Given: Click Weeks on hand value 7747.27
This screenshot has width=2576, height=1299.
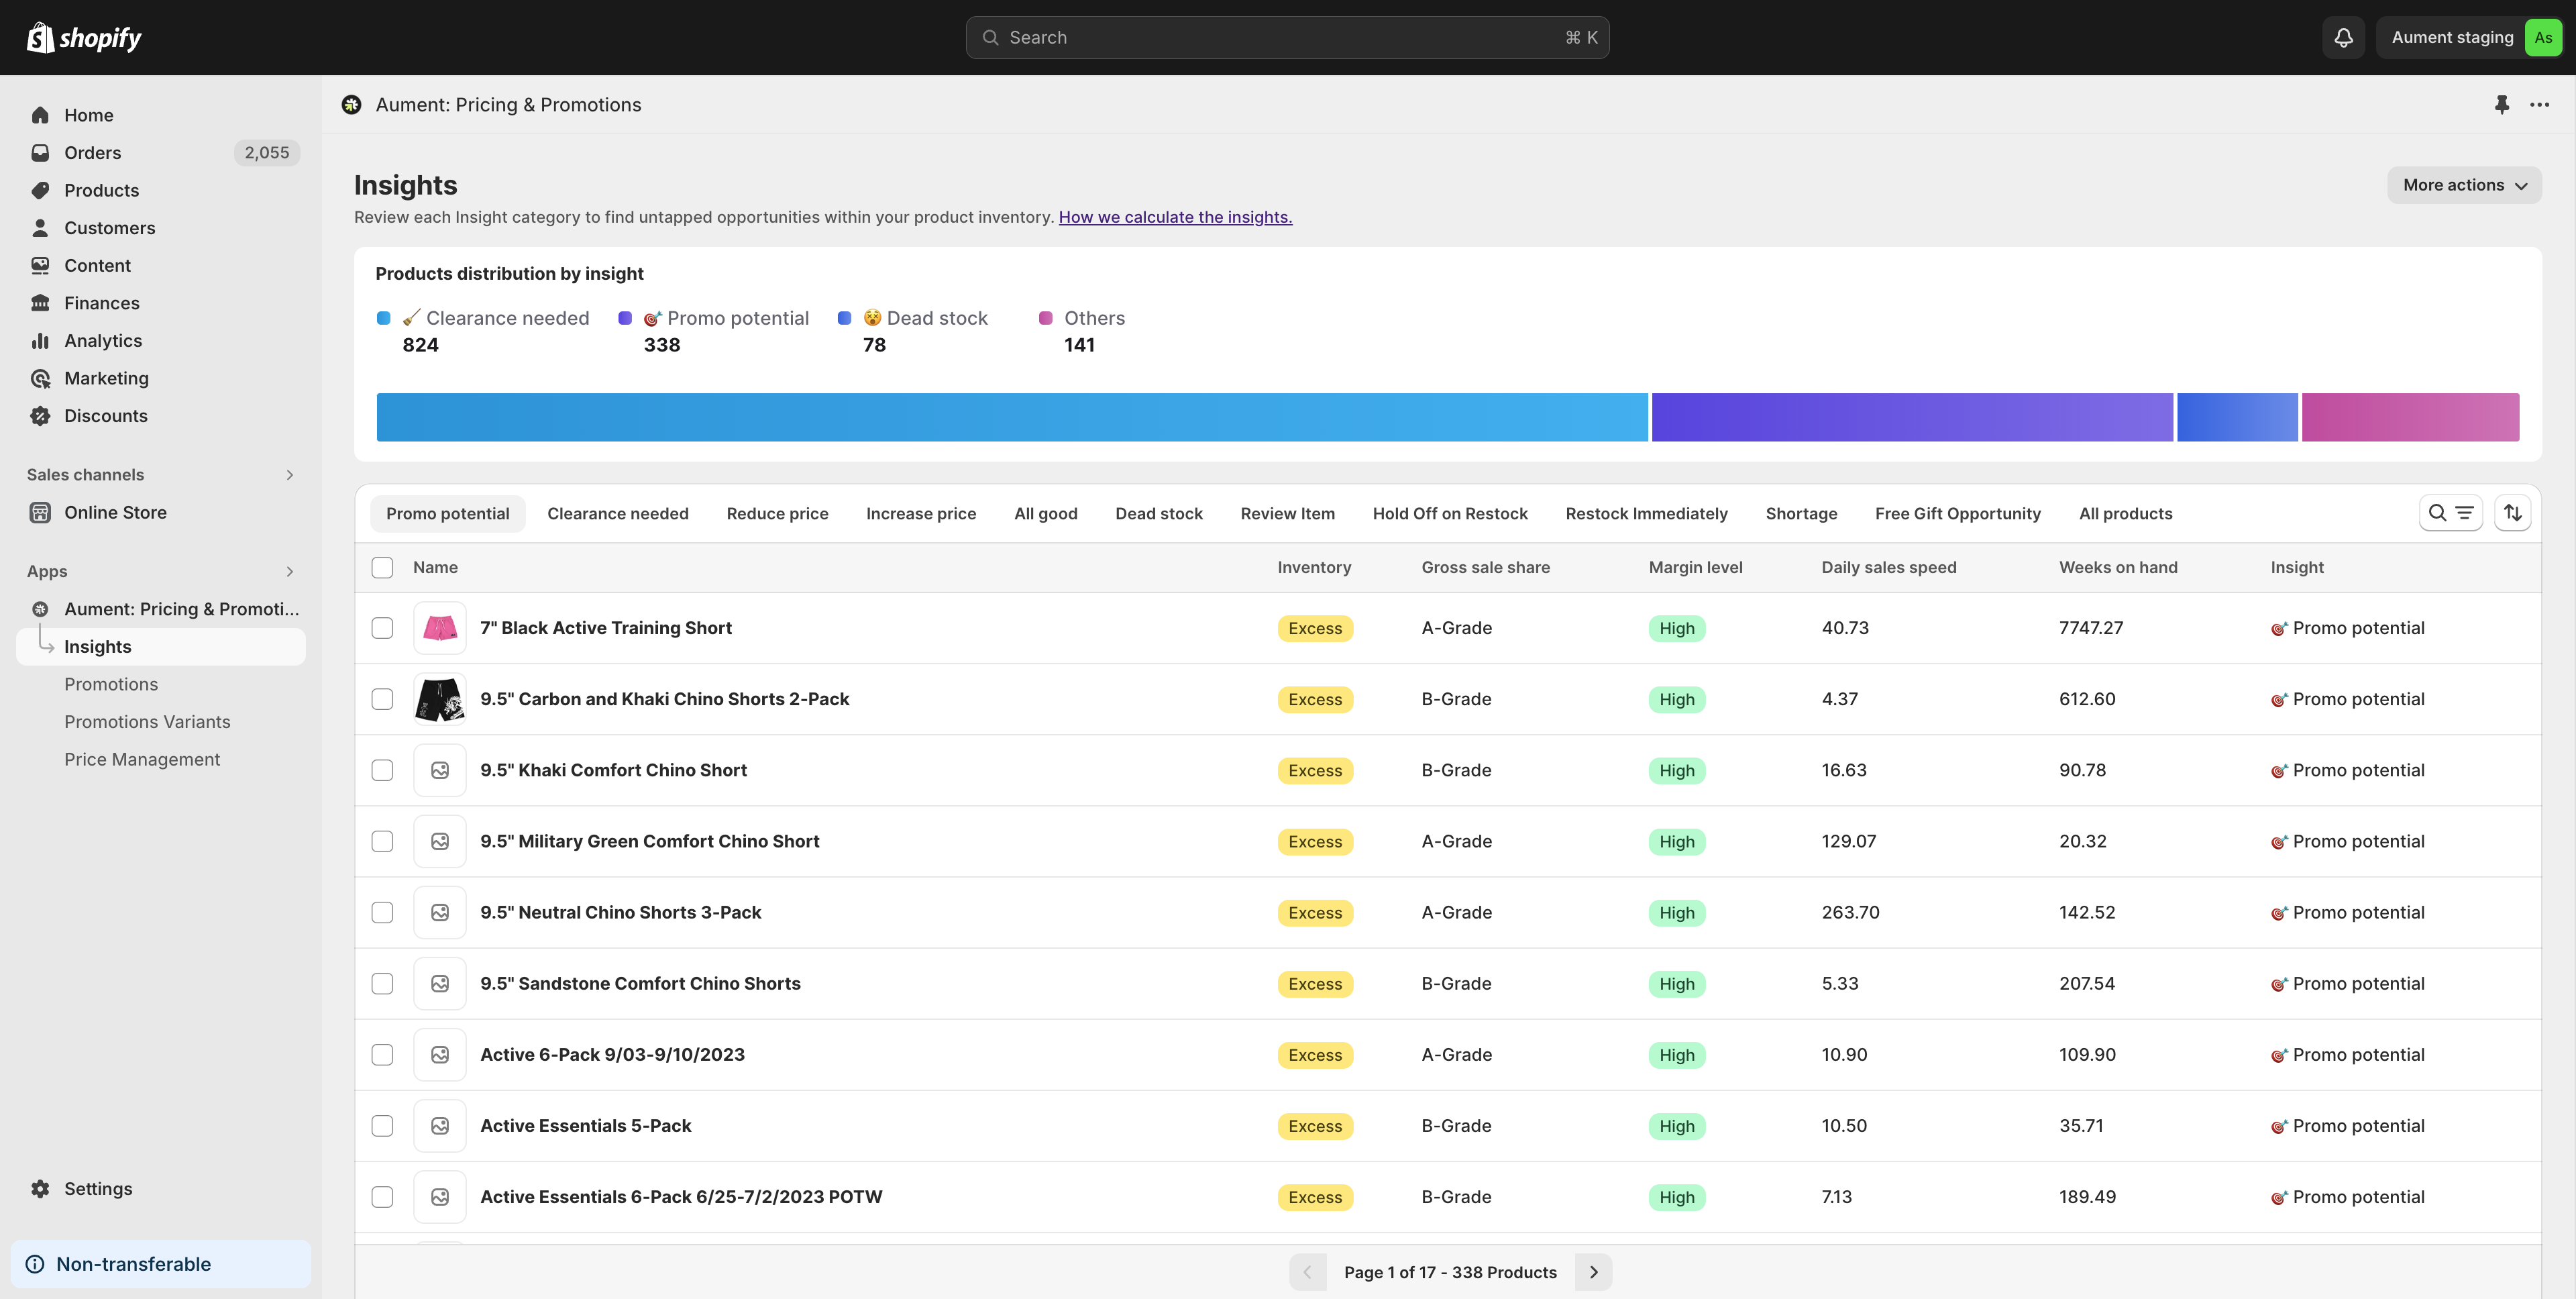Looking at the screenshot, I should point(2090,628).
